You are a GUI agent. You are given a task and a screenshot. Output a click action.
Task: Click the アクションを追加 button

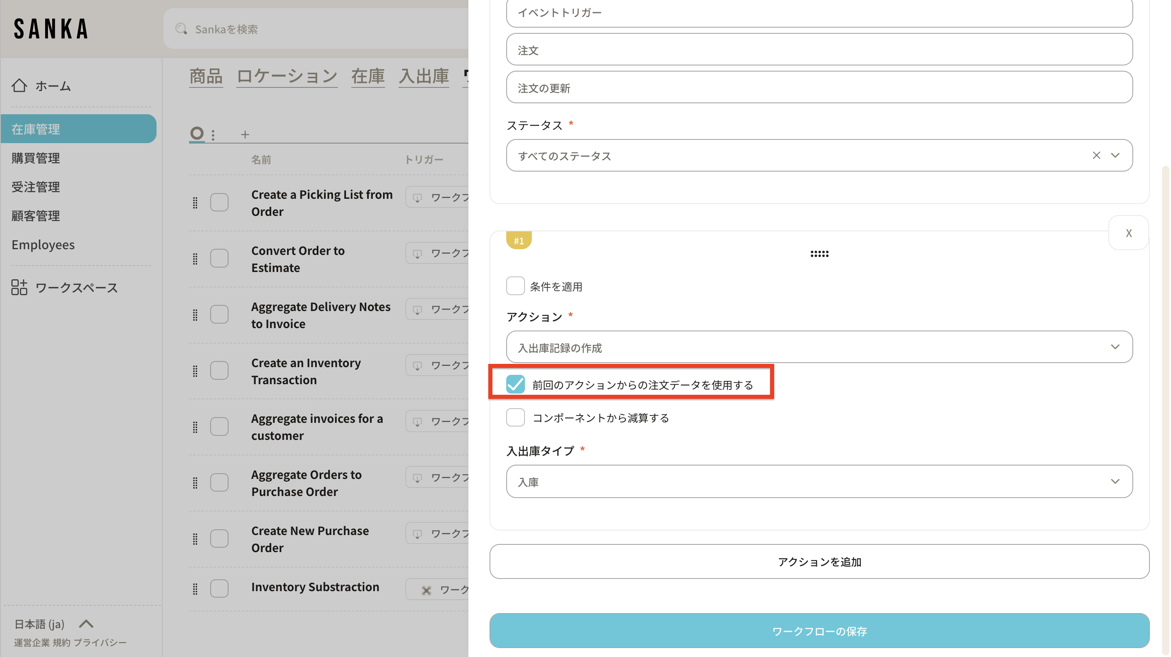pyautogui.click(x=819, y=561)
